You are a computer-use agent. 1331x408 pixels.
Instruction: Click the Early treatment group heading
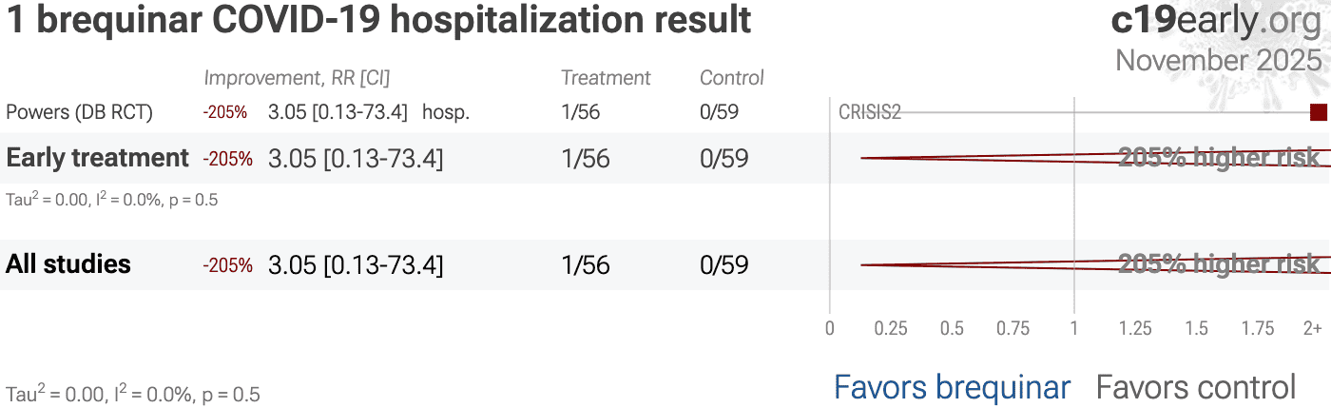(97, 158)
